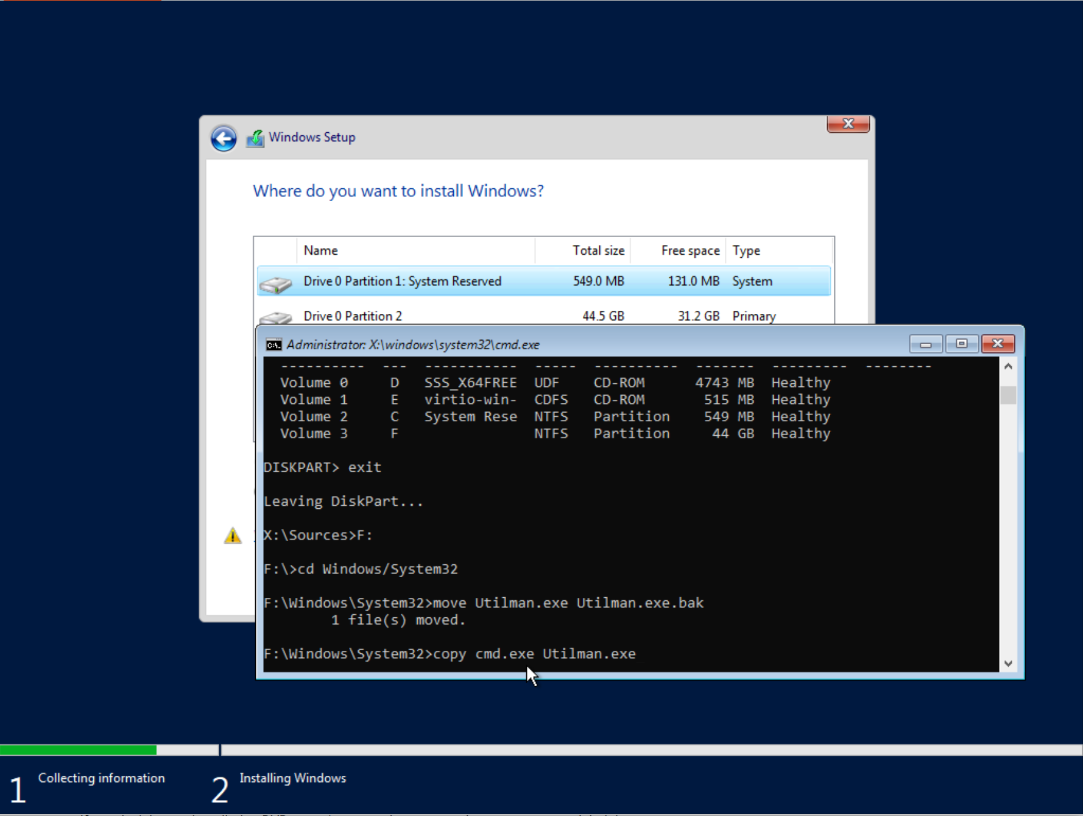
Task: Go back using the blue arrow button
Action: click(224, 138)
